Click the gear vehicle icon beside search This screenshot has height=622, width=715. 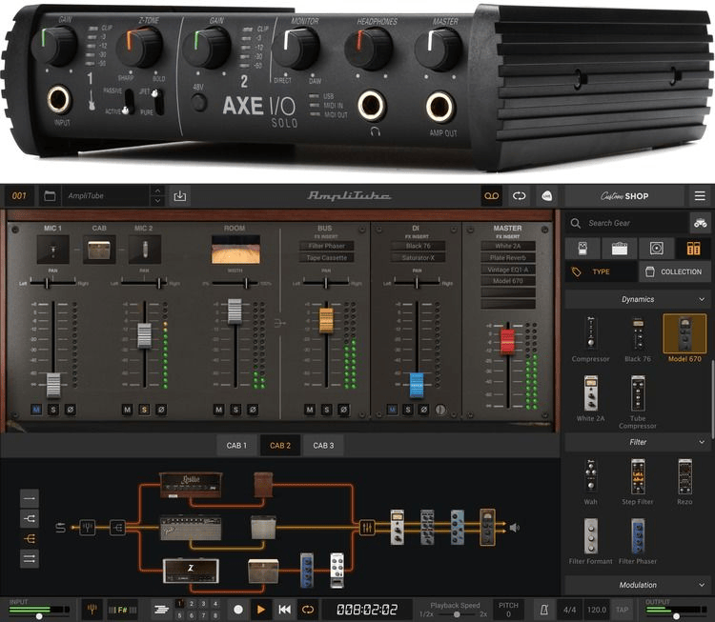point(700,223)
